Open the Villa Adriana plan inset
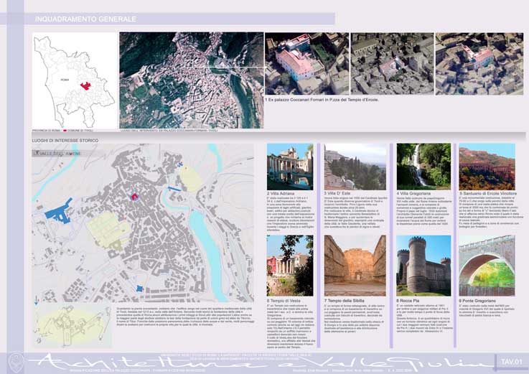 point(72,326)
